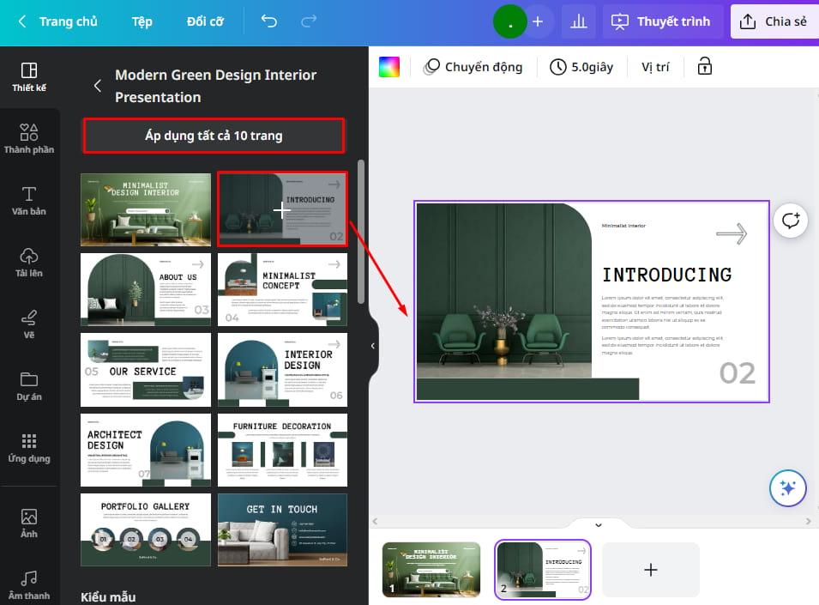This screenshot has height=605, width=819.
Task: Open the Tệp menu
Action: 142,21
